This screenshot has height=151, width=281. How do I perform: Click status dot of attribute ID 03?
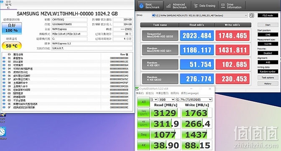[x=4, y=65]
